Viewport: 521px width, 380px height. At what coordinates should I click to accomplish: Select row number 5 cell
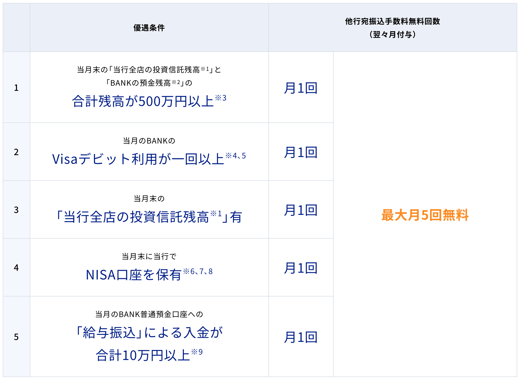(x=16, y=337)
